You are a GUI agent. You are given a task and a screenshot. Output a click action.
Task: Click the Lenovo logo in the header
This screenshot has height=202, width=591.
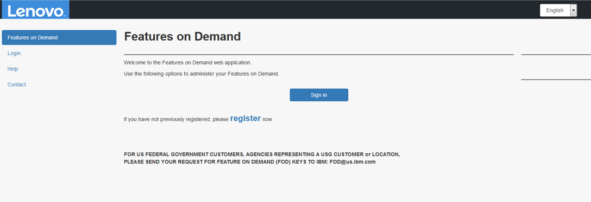tap(35, 10)
